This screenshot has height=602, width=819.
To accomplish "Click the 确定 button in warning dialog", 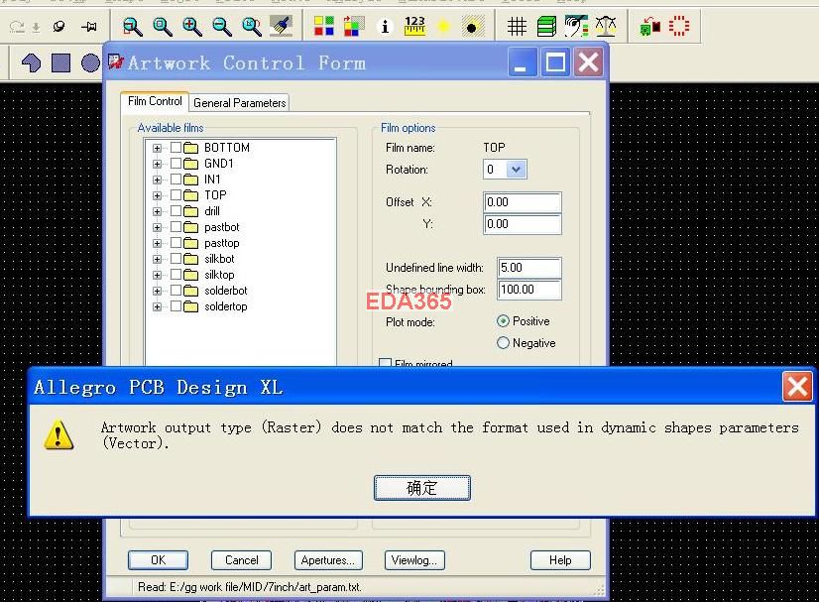I will point(422,488).
